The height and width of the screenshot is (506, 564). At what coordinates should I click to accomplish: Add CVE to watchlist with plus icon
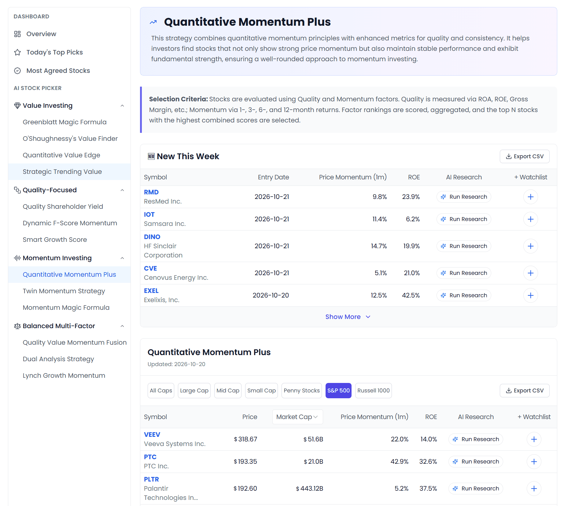pos(531,273)
